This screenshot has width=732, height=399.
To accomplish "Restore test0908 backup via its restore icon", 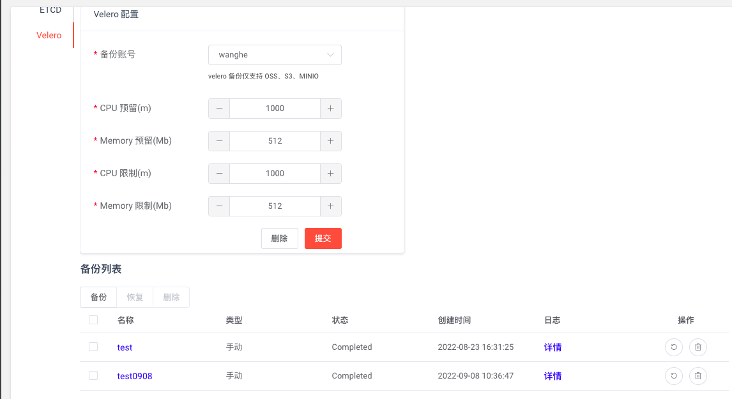I will (674, 376).
